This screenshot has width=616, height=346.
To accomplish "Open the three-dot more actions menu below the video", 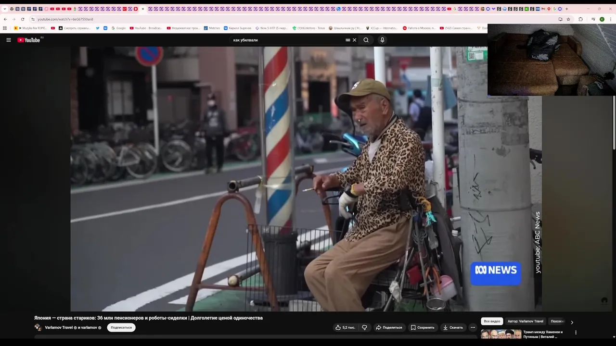I will pyautogui.click(x=473, y=327).
